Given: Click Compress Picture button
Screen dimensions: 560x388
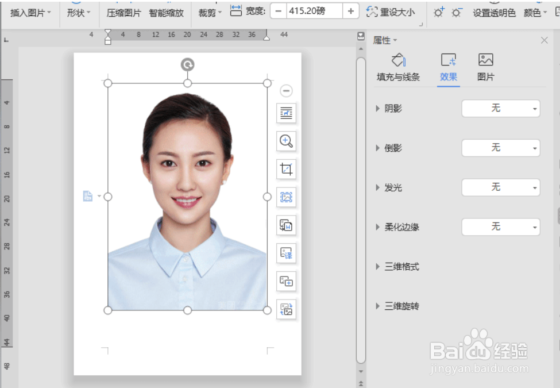Looking at the screenshot, I should [124, 13].
